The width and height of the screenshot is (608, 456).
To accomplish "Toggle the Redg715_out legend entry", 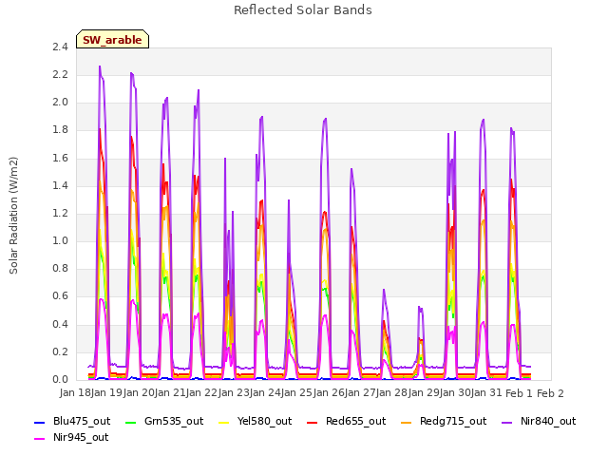I will coord(444,422).
